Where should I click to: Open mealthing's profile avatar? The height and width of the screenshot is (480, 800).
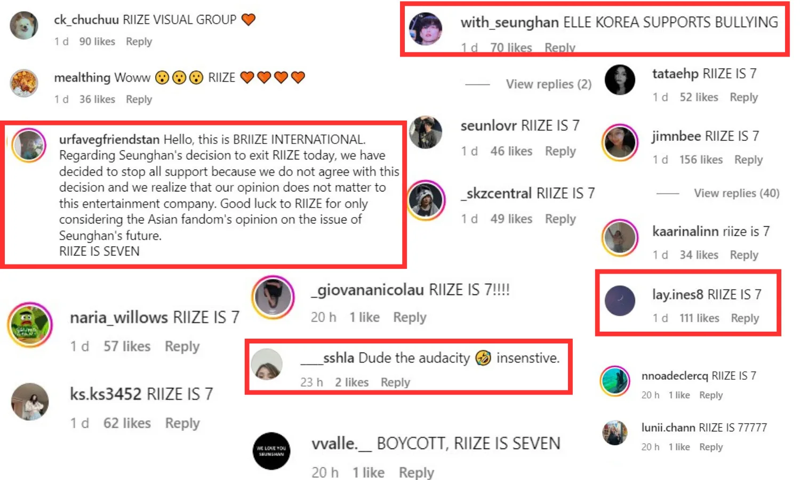(24, 83)
